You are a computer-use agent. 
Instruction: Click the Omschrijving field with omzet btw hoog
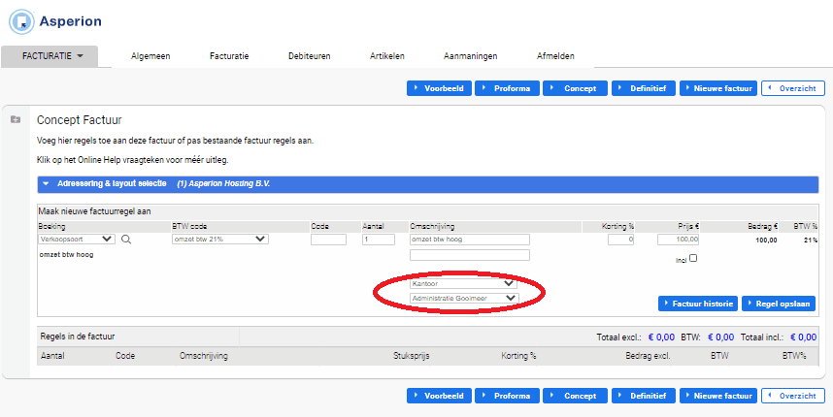[470, 240]
